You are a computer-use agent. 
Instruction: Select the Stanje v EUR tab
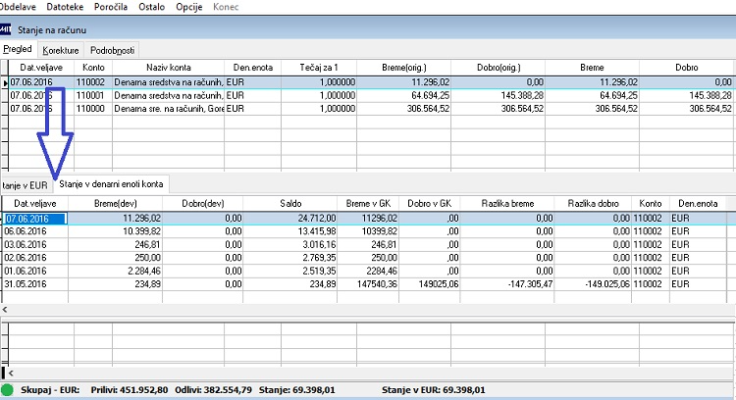(x=26, y=185)
